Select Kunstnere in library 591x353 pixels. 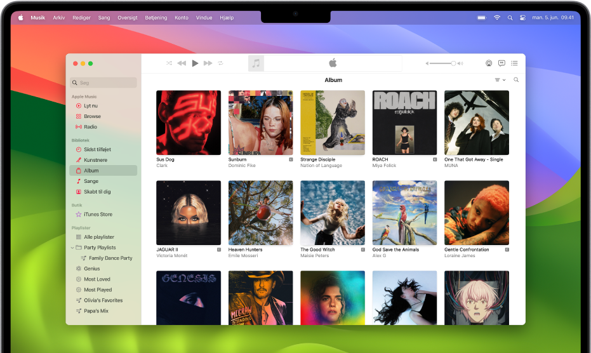point(103,160)
